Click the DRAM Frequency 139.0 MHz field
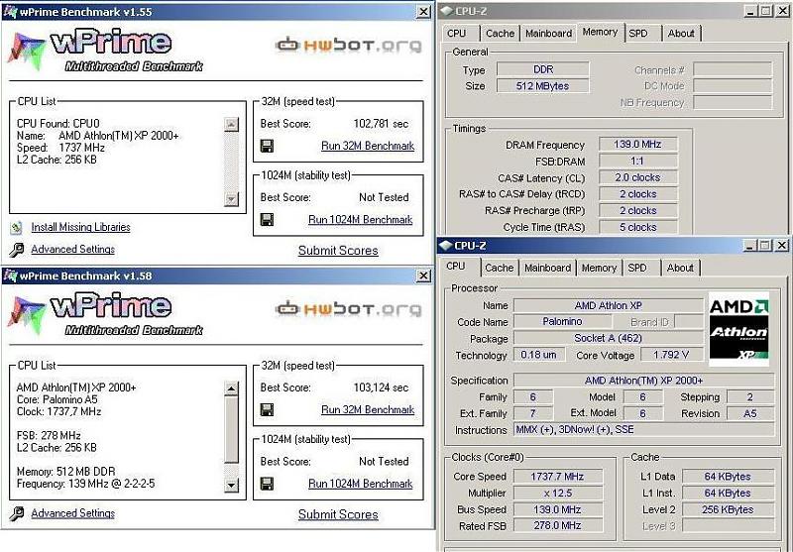The image size is (793, 552). point(637,145)
